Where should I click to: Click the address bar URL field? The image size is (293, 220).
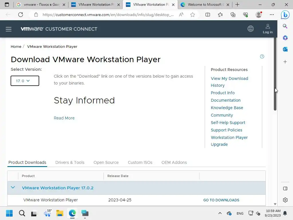point(108,15)
